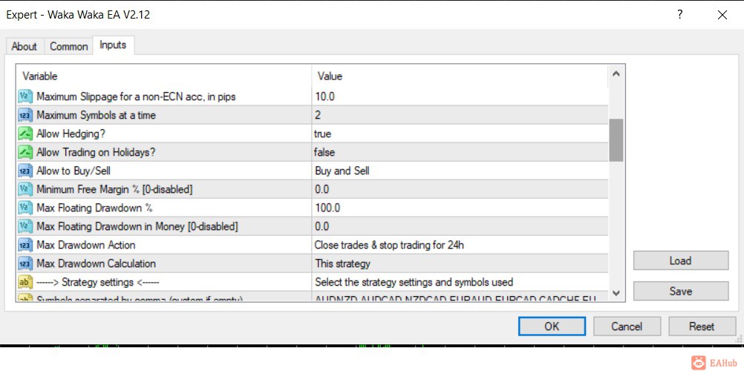Select the Allow to Buy/Sell label
Screen dimensions: 744x374
74,171
